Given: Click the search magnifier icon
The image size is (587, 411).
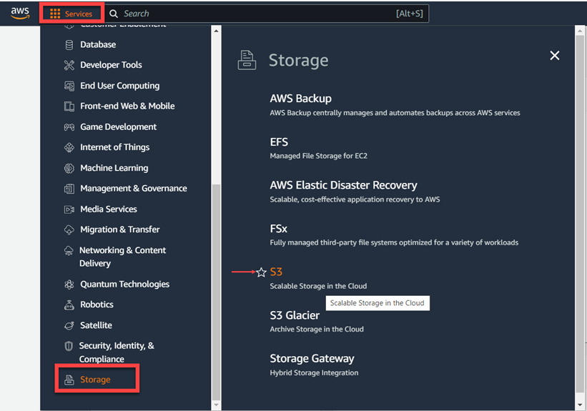Looking at the screenshot, I should coord(114,14).
